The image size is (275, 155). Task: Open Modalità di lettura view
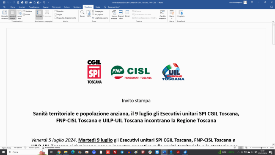click(5, 14)
